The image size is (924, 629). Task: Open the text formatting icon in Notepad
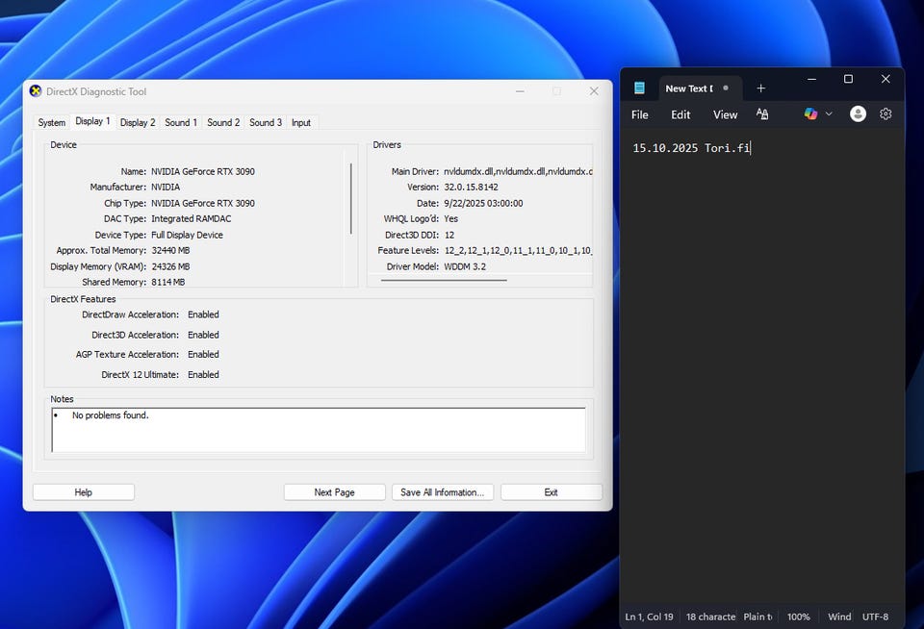[762, 114]
